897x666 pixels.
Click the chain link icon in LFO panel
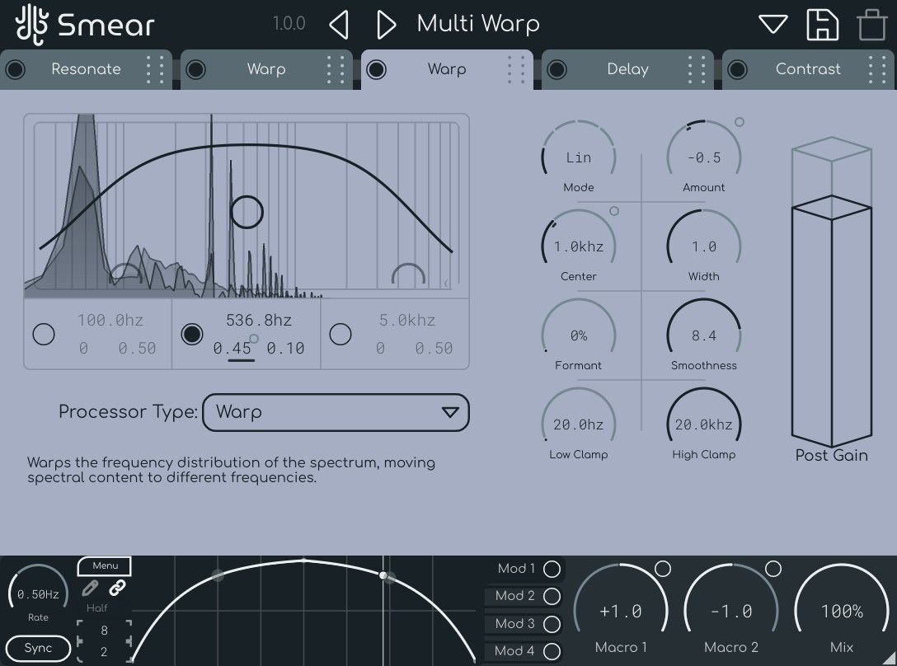[117, 589]
